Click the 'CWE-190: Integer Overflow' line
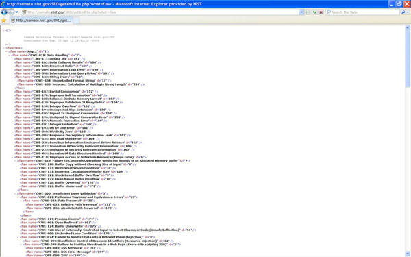 pyautogui.click(x=55, y=106)
